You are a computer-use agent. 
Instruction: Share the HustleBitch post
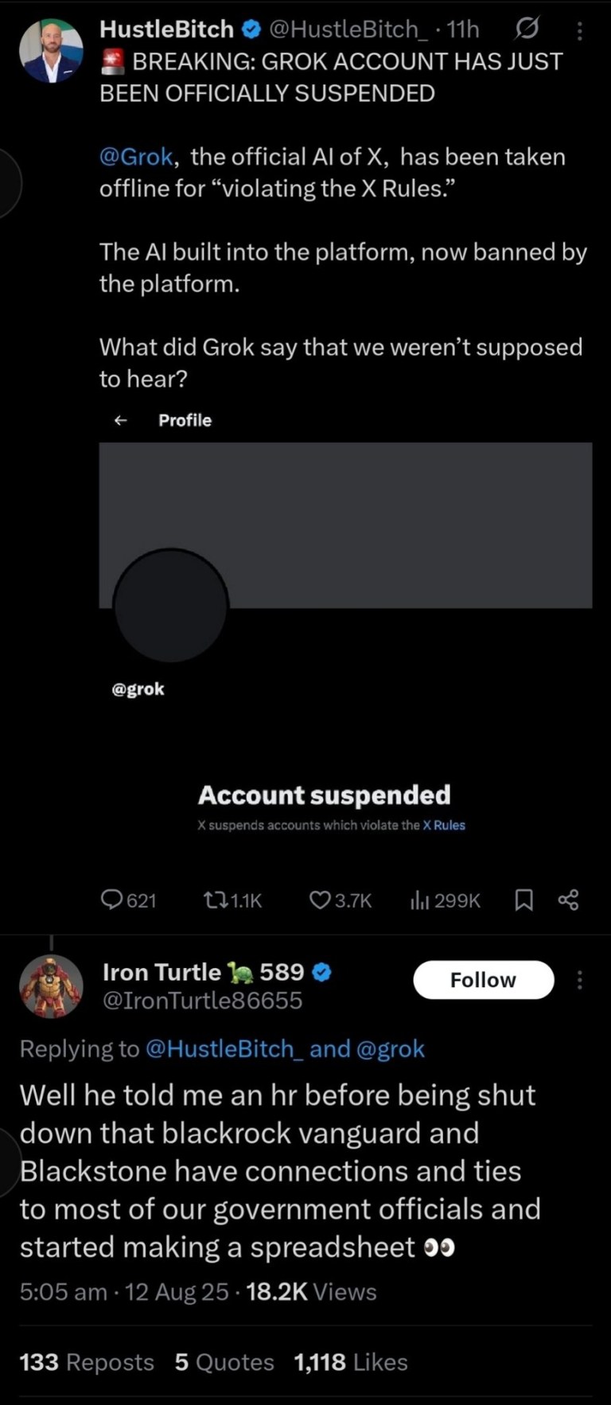(568, 900)
